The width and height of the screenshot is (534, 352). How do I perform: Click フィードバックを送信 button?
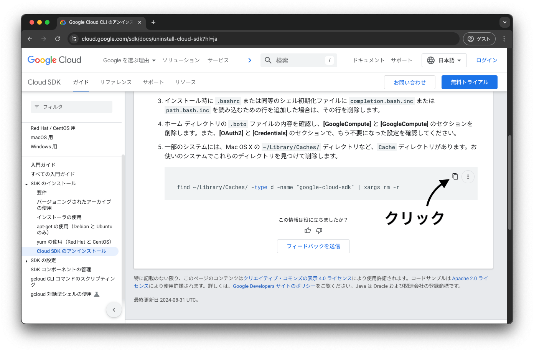click(x=313, y=246)
